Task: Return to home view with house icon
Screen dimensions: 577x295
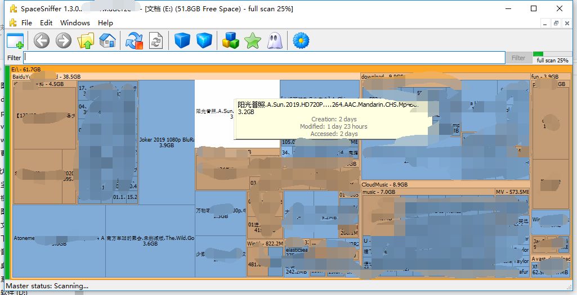Action: (x=108, y=40)
